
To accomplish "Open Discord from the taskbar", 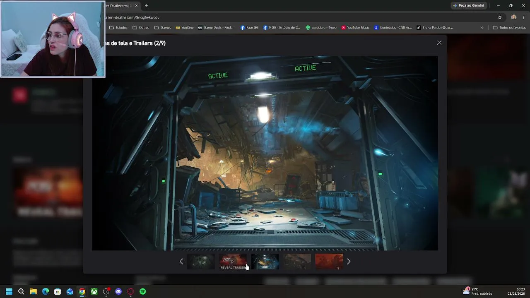I will 118,291.
